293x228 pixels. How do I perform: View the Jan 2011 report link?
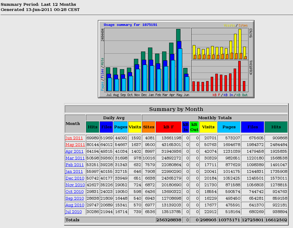[x=74, y=172]
